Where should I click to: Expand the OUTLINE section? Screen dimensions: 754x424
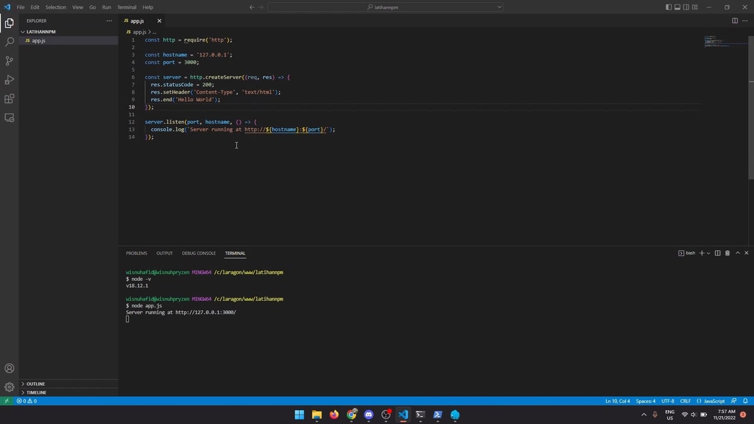(35, 384)
